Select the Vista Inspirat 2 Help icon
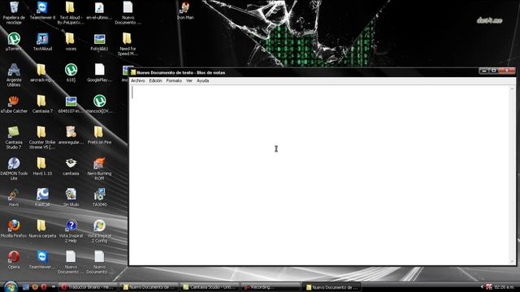 71,231
